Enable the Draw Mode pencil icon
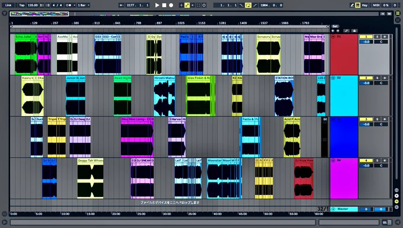Image resolution: width=403 pixels, height=228 pixels. 352,5
